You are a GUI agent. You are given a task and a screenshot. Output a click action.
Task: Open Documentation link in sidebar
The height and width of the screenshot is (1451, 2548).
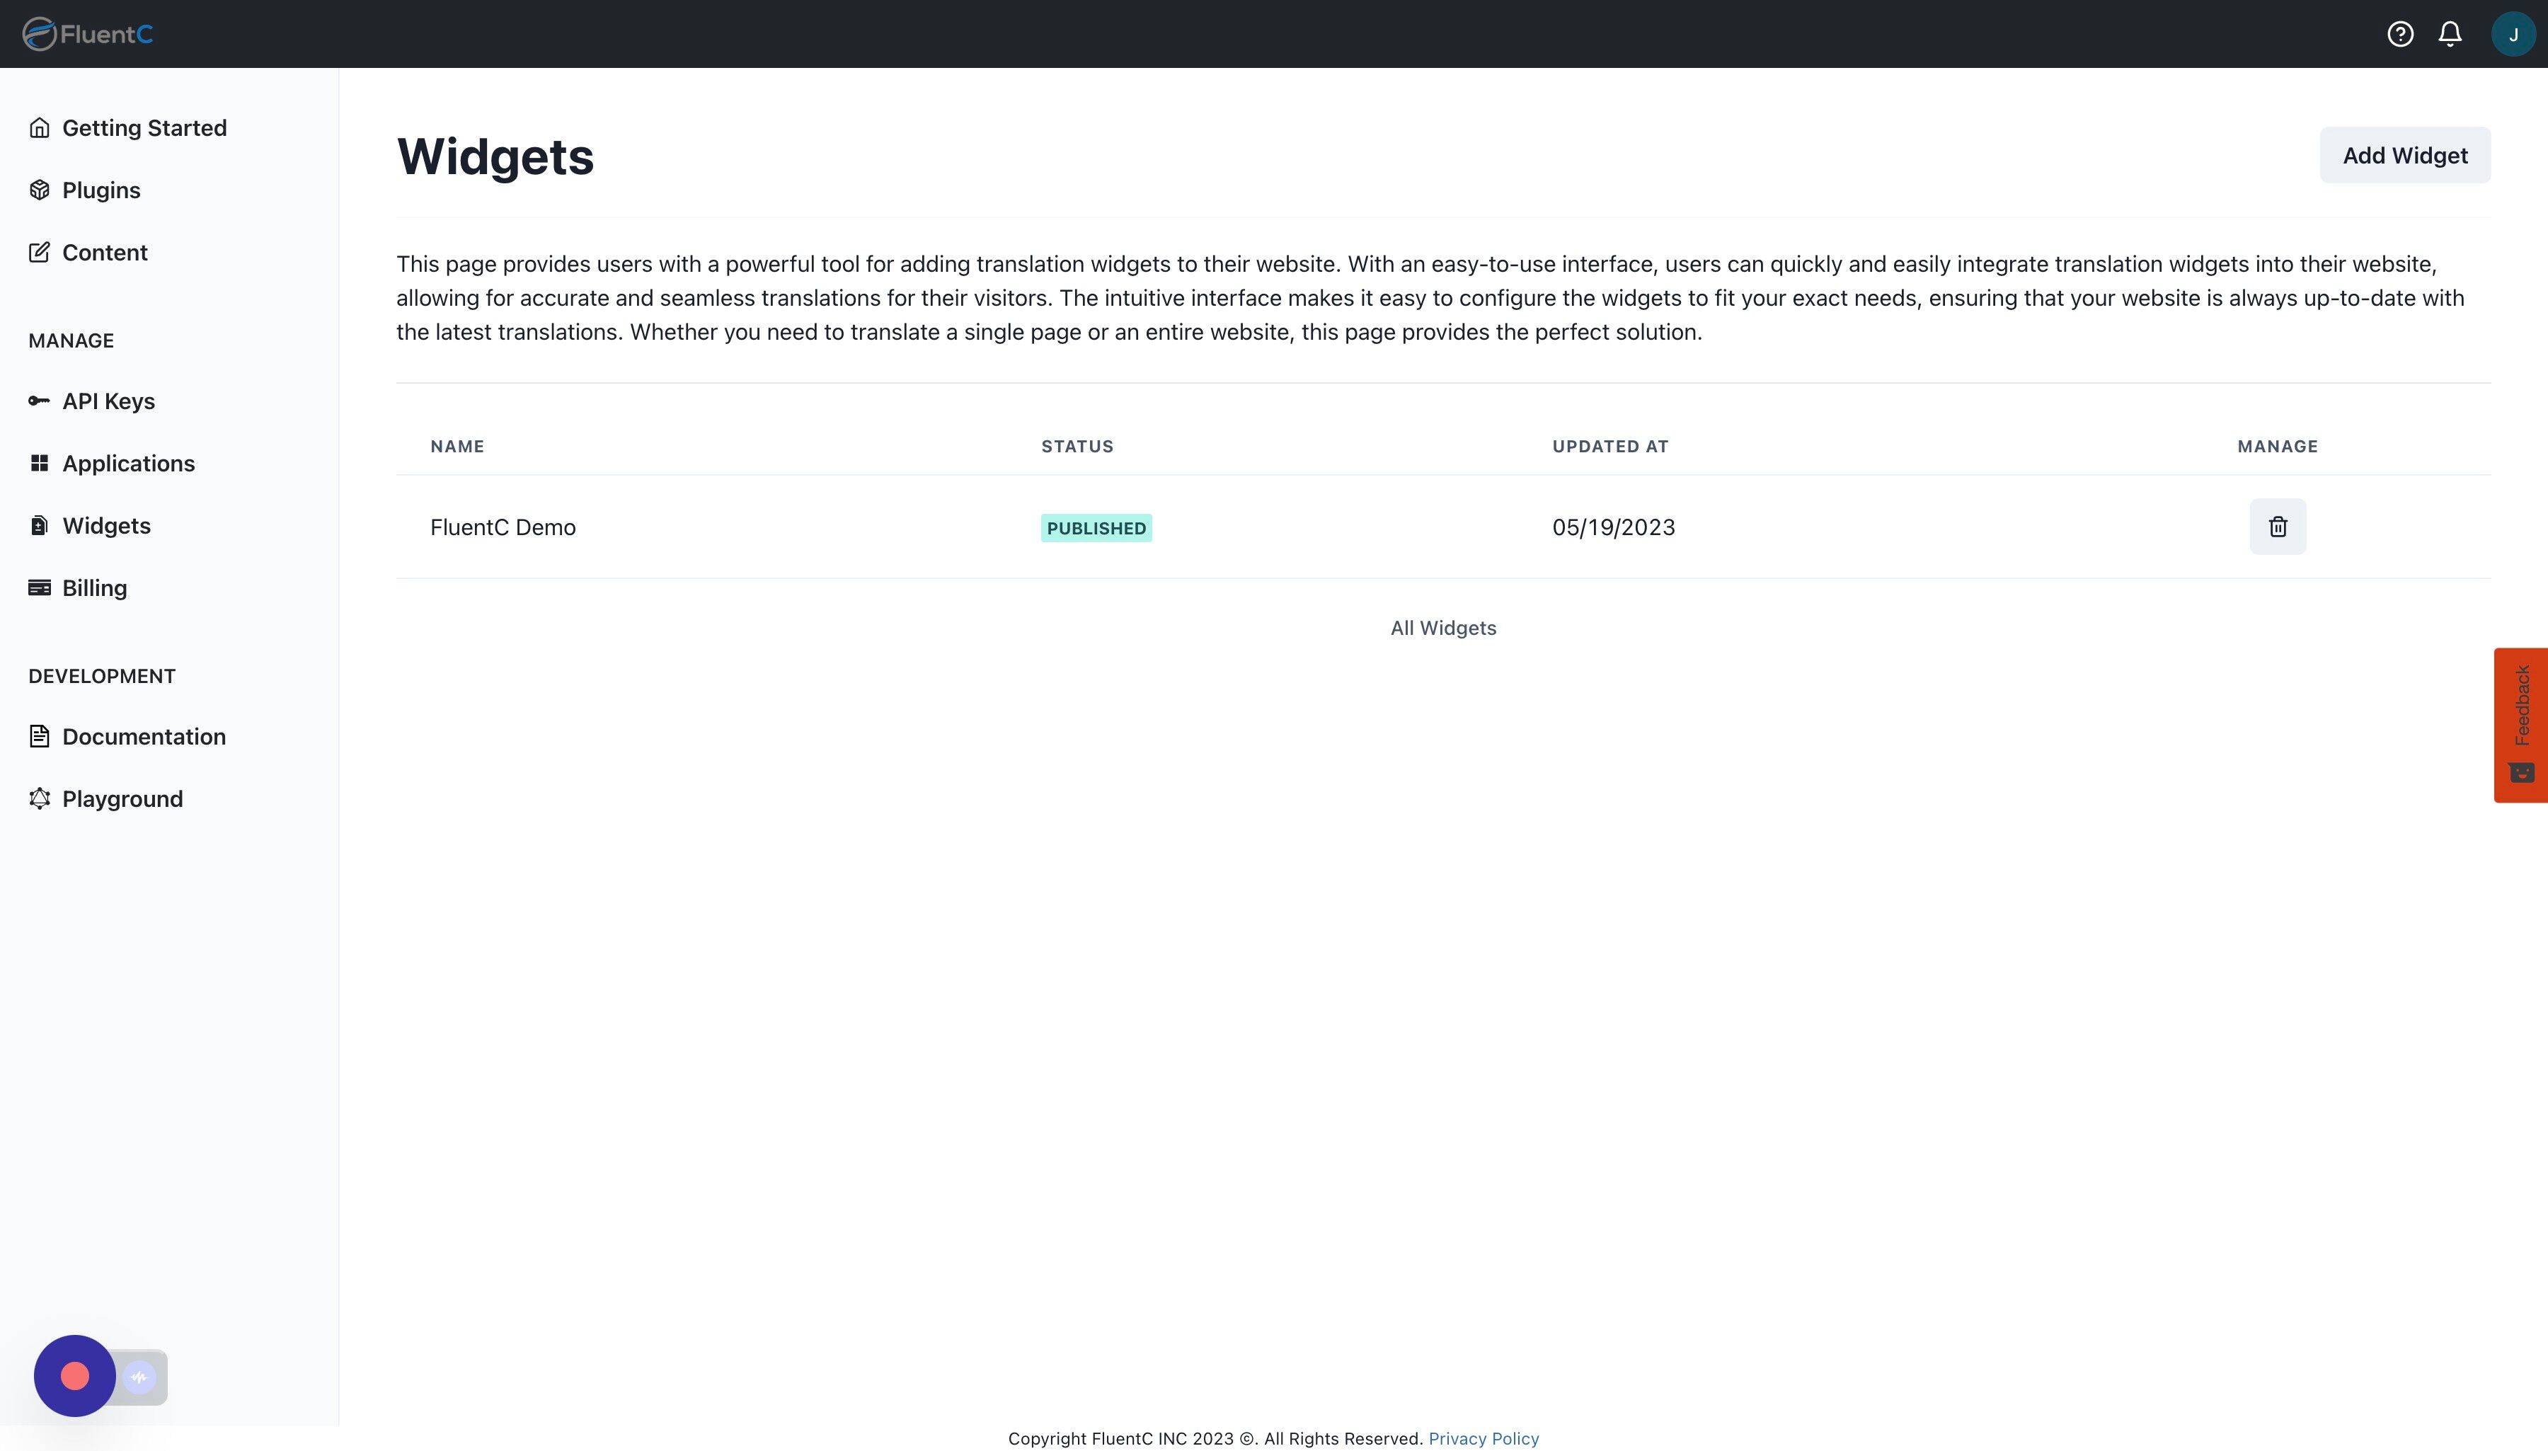coord(144,736)
